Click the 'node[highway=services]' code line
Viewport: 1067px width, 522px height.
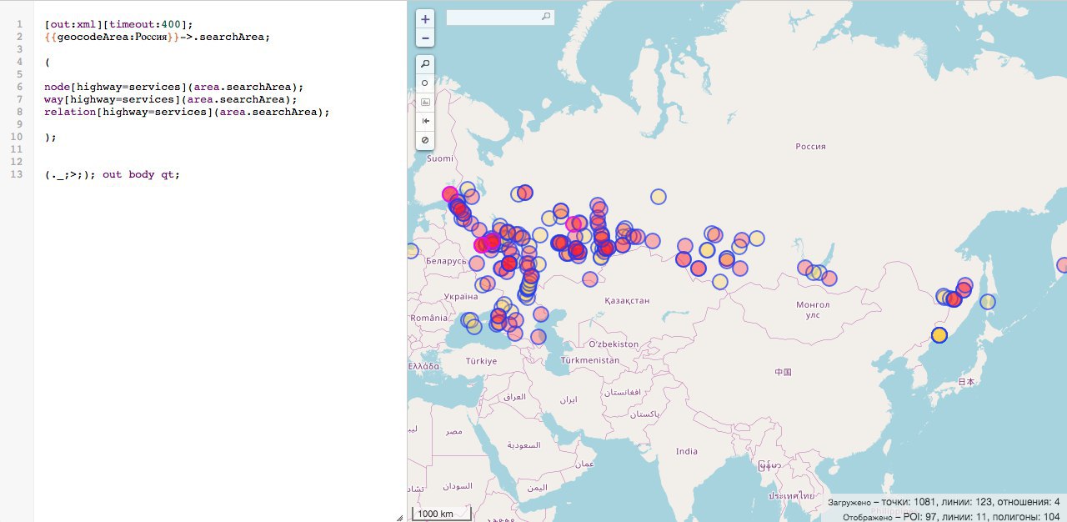[174, 87]
